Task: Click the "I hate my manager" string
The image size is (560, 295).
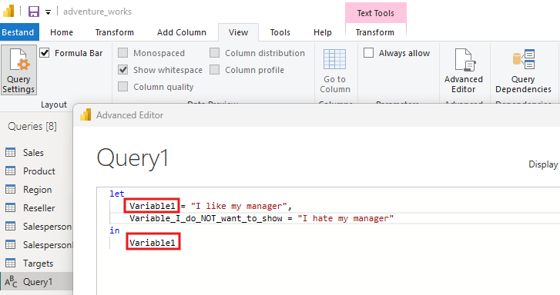Action: click(346, 218)
